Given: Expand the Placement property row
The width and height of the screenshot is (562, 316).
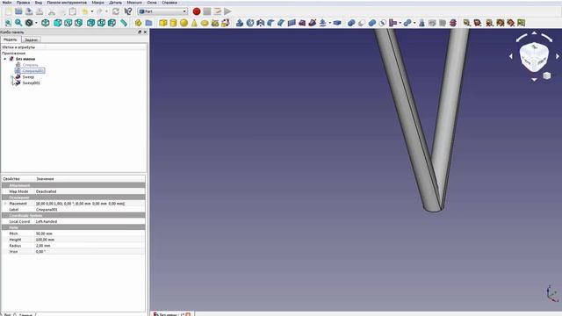Looking at the screenshot, I should (x=5, y=204).
